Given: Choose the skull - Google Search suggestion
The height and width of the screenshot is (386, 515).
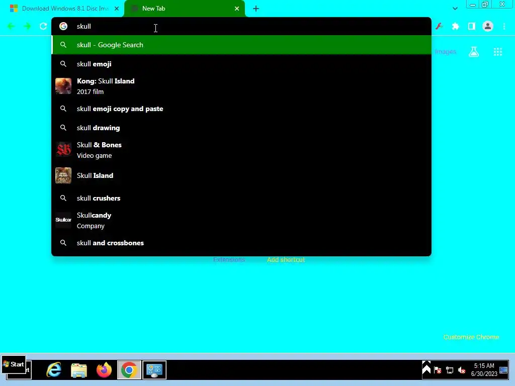Looking at the screenshot, I should point(241,45).
